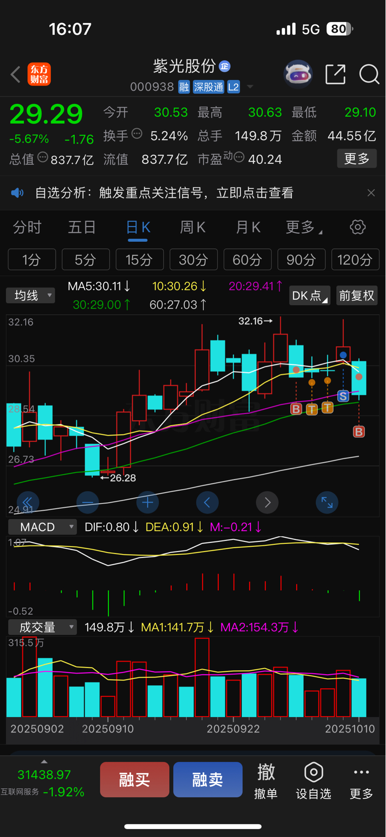Select the 60分 interval
Image resolution: width=386 pixels, height=837 pixels.
click(247, 260)
